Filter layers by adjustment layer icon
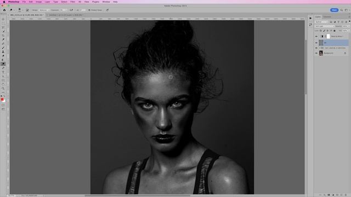This screenshot has height=197, width=351. point(335,22)
